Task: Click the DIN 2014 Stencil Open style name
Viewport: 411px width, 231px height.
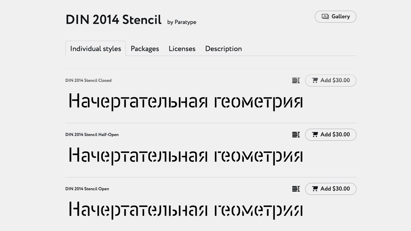Action: (x=87, y=189)
